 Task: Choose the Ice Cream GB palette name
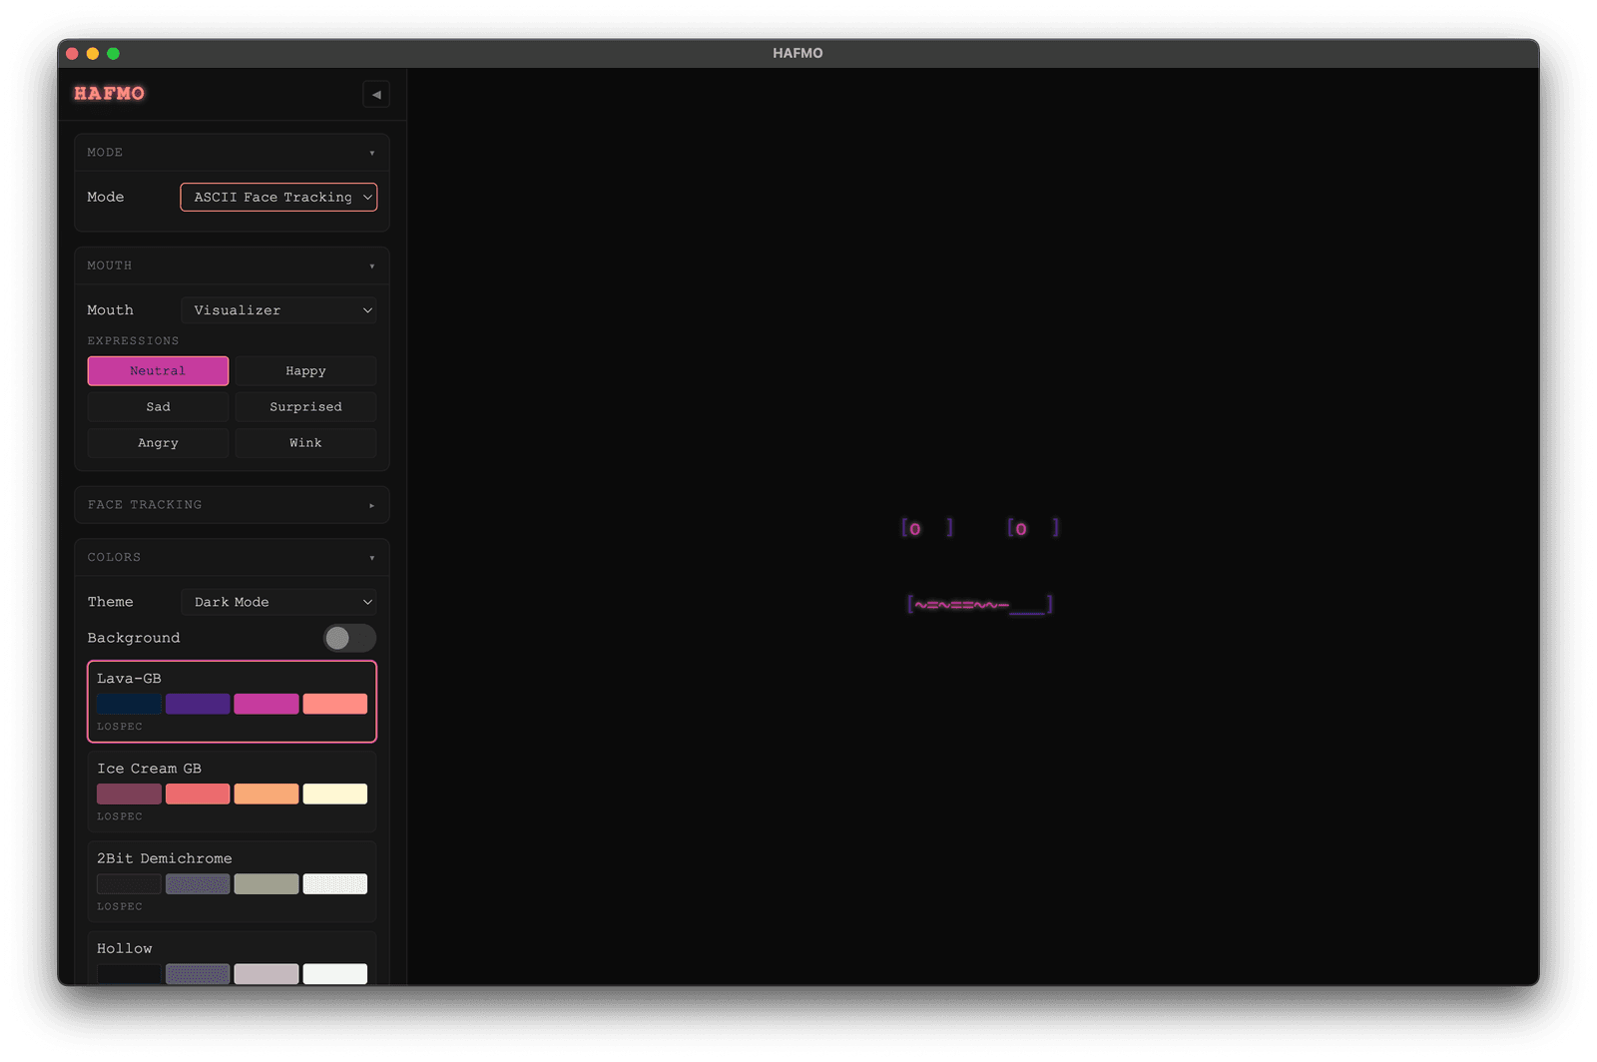pos(149,769)
